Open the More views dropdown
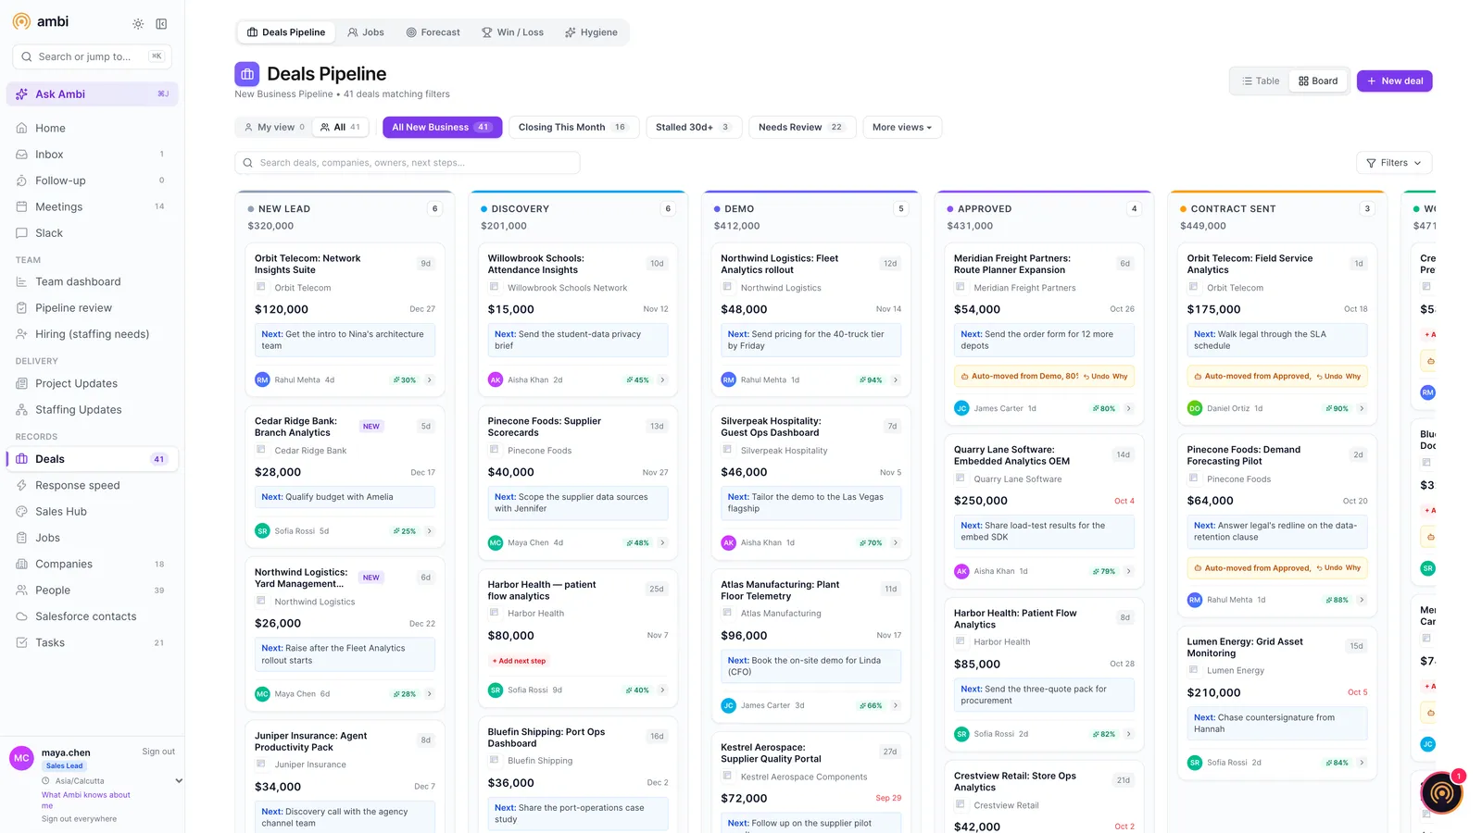 tap(902, 128)
